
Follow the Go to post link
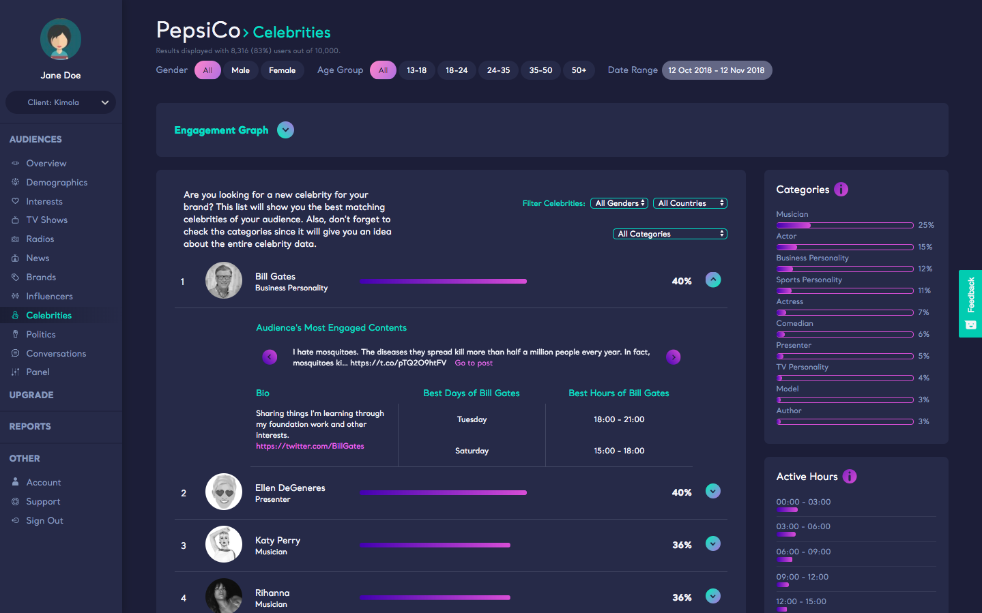tap(474, 363)
